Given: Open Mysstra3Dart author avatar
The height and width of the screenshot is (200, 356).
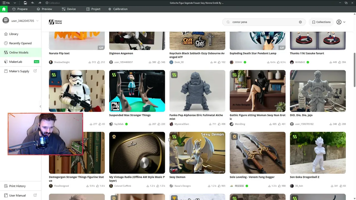Looking at the screenshot, I should tap(171, 124).
